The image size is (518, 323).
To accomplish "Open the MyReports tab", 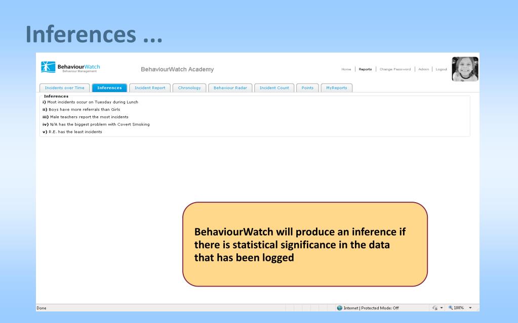I will point(337,88).
